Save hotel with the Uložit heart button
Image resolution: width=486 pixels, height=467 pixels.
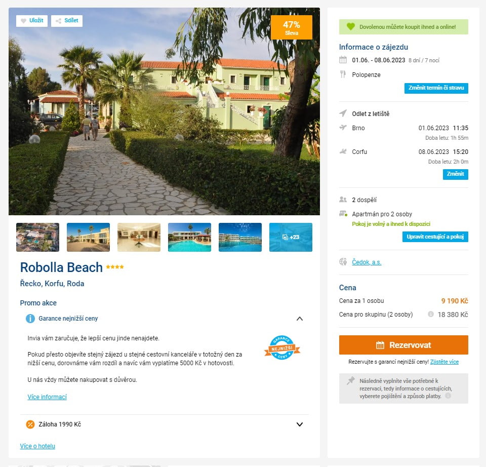(x=31, y=21)
